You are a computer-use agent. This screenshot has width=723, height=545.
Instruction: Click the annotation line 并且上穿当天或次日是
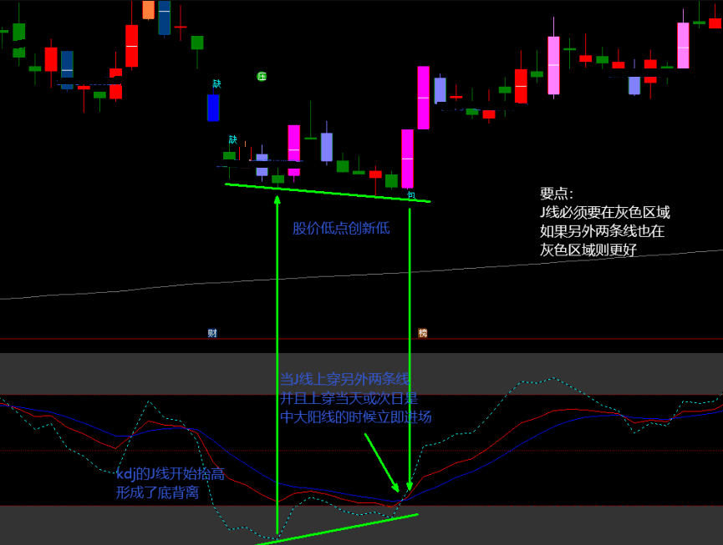coord(349,398)
